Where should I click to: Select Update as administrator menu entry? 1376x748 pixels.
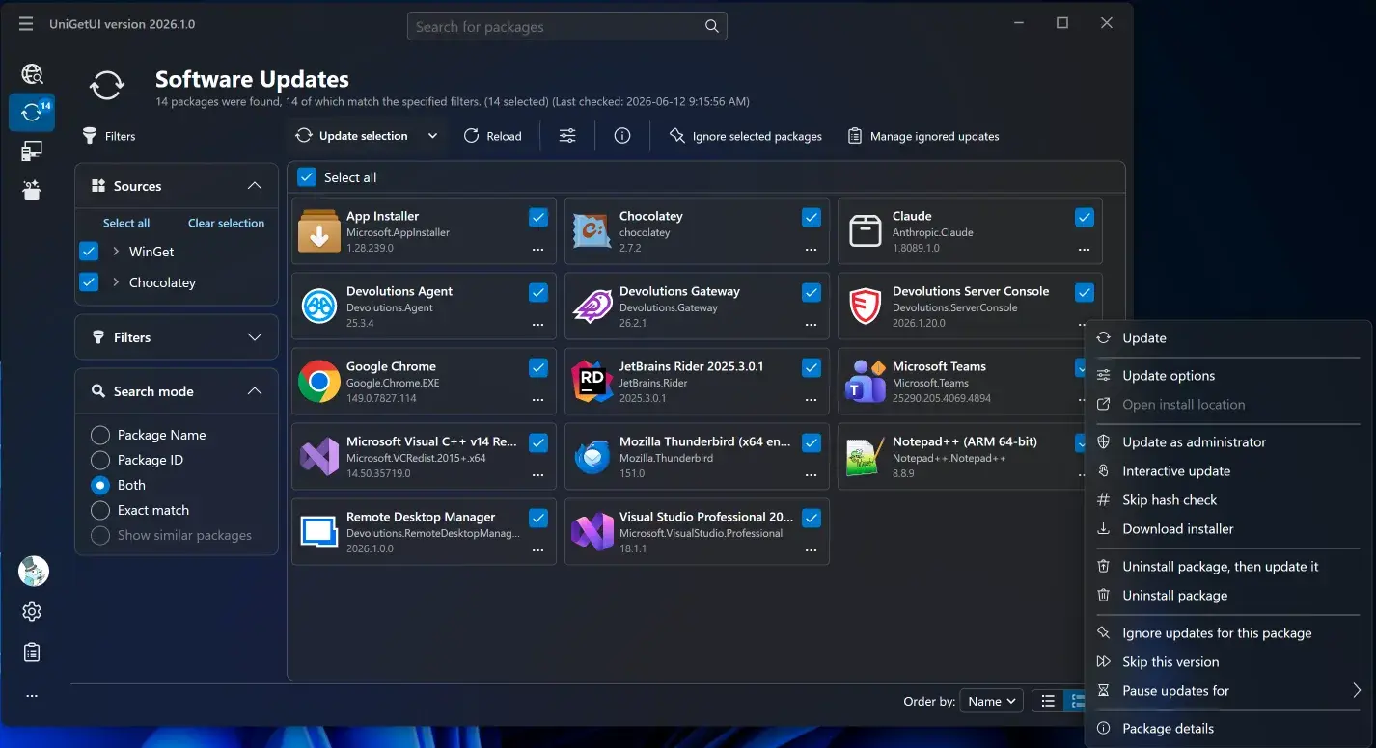coord(1228,442)
